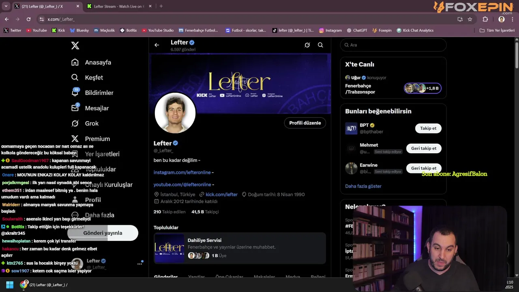Image resolution: width=519 pixels, height=292 pixels.
Task: Open YouTube Studio bookmark
Action: coord(158,30)
